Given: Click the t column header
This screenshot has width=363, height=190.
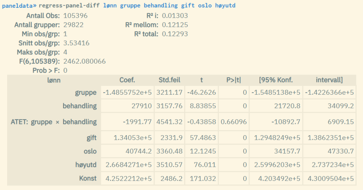Looking at the screenshot, I should [201, 80].
